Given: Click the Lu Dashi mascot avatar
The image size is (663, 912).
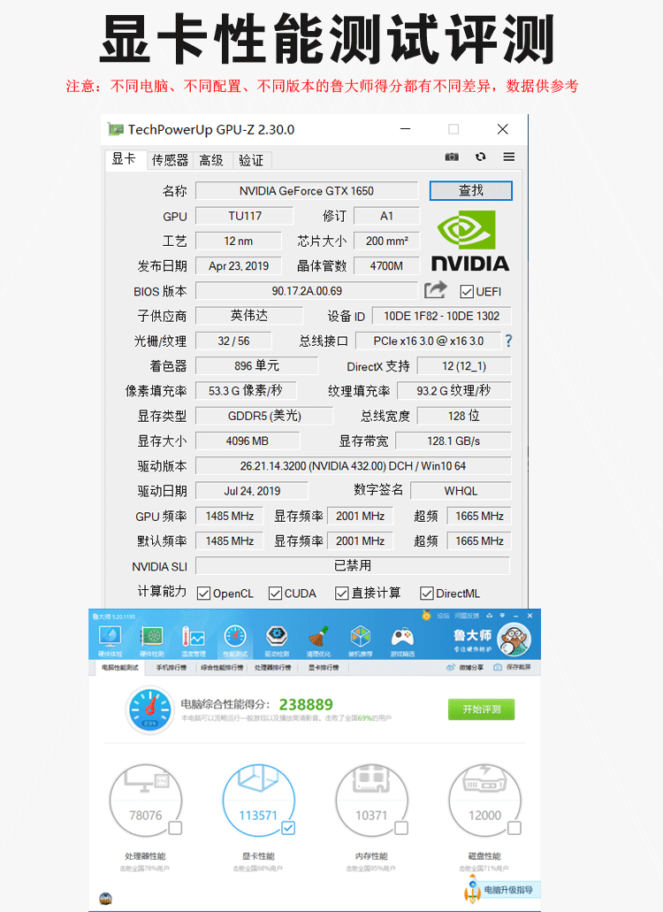Looking at the screenshot, I should click(x=514, y=640).
